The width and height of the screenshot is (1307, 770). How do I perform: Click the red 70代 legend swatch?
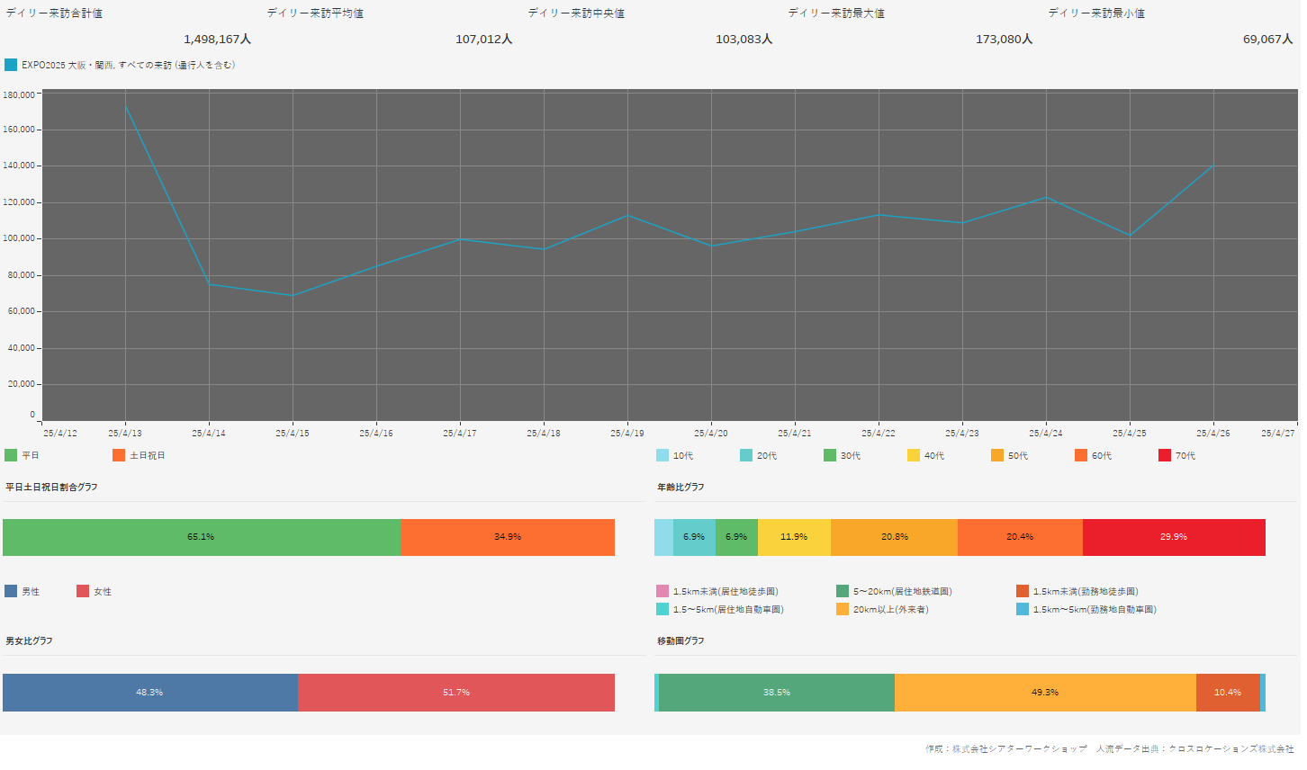1165,455
